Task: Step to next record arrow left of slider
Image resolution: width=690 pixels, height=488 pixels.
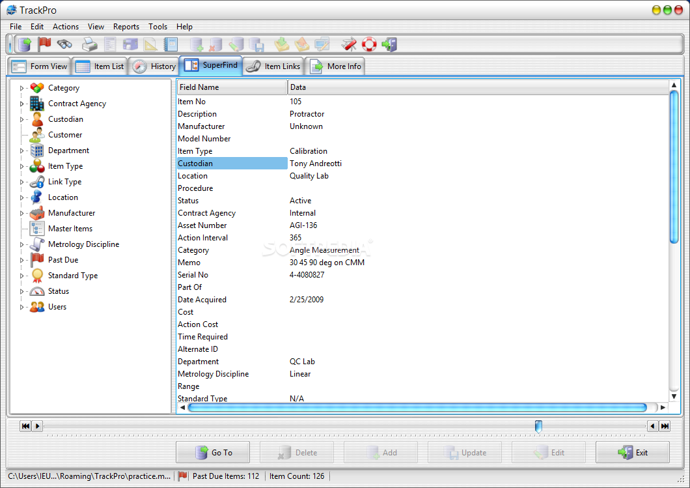Action: (x=37, y=426)
